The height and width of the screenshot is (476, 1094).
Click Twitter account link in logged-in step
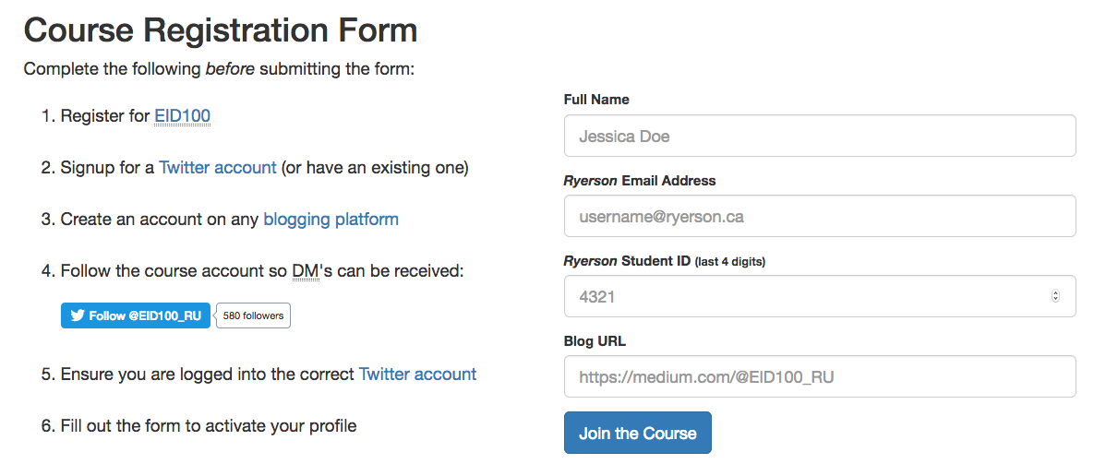click(417, 375)
